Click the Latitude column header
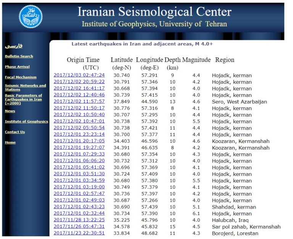Image resolution: width=293 pixels, height=239 pixels. click(x=122, y=60)
